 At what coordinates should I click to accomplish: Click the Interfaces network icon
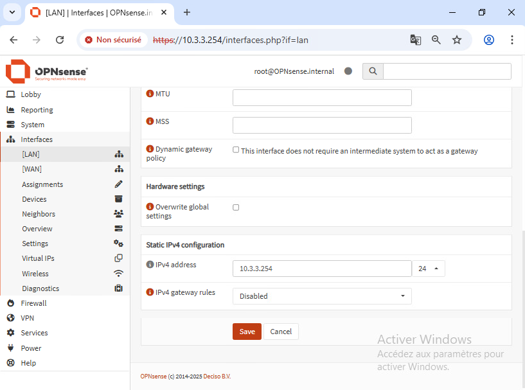tap(11, 139)
